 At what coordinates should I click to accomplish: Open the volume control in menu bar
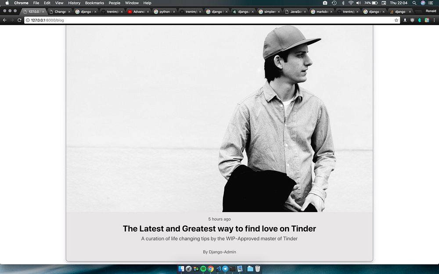click(359, 3)
